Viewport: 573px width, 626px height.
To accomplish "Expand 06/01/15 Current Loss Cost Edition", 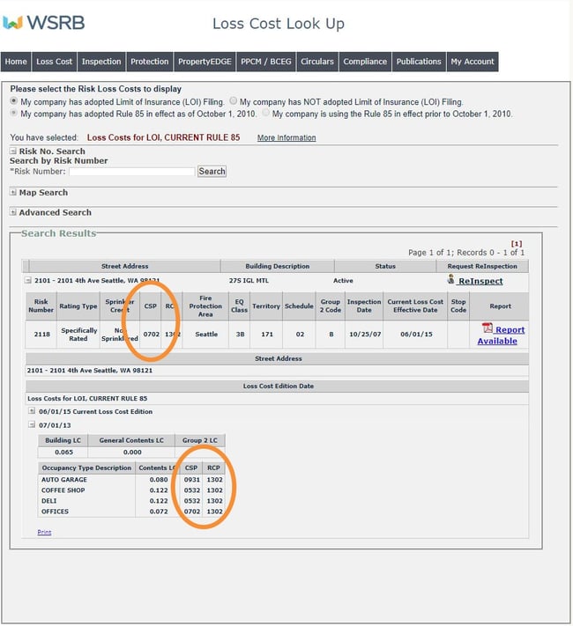I will tap(32, 411).
